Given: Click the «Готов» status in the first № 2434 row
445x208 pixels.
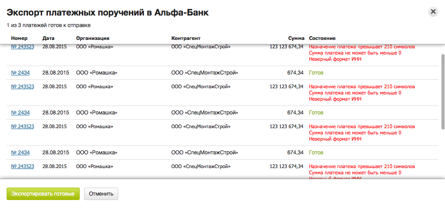Looking at the screenshot, I should point(316,73).
